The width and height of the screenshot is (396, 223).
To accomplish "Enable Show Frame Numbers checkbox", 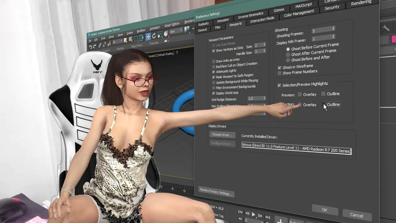I will [279, 73].
